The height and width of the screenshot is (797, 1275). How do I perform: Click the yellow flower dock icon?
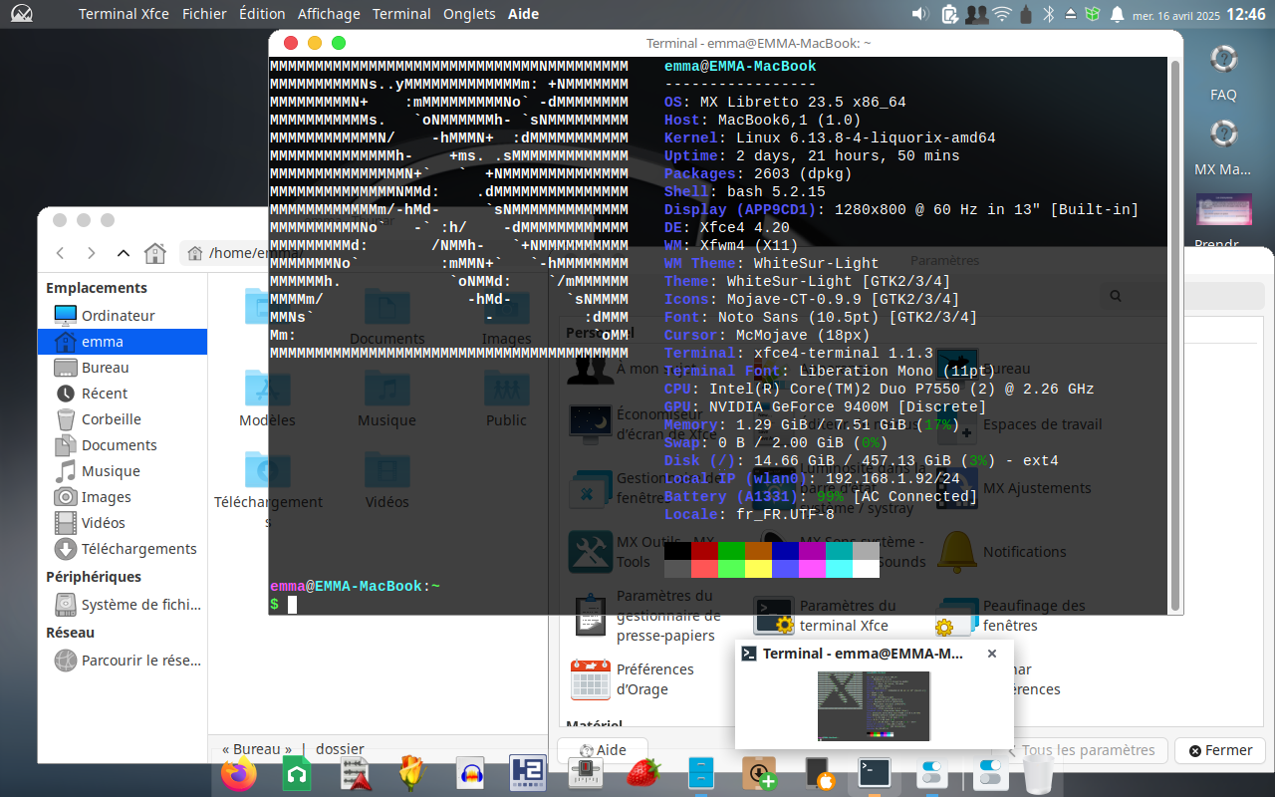coord(412,774)
